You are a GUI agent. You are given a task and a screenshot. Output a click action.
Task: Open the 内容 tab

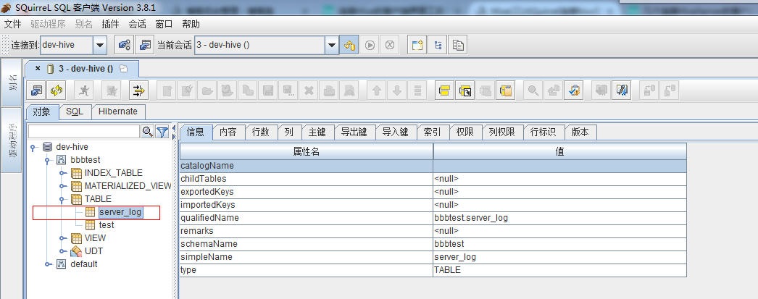point(228,132)
